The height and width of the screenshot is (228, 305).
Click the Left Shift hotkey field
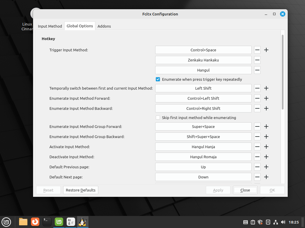pyautogui.click(x=203, y=88)
